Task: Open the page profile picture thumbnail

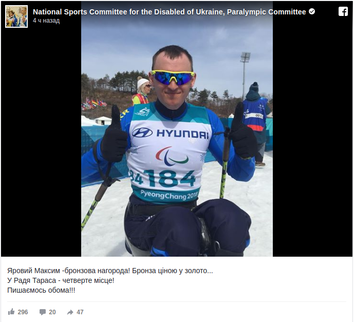Action: coord(16,16)
